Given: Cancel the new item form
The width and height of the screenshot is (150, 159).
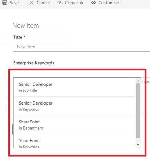Looking at the screenshot, I should pyautogui.click(x=39, y=3).
